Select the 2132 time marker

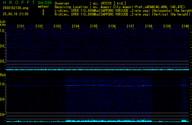click(39, 26)
